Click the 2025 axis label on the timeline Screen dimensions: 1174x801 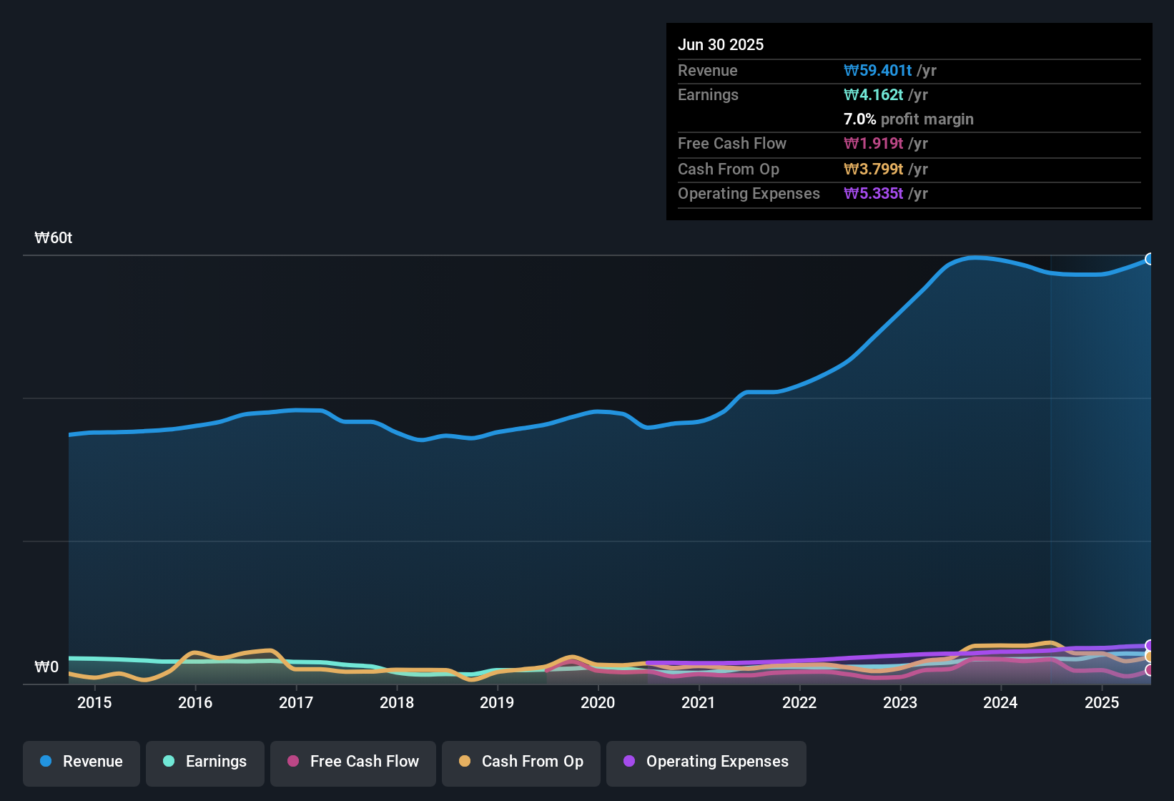[1102, 702]
